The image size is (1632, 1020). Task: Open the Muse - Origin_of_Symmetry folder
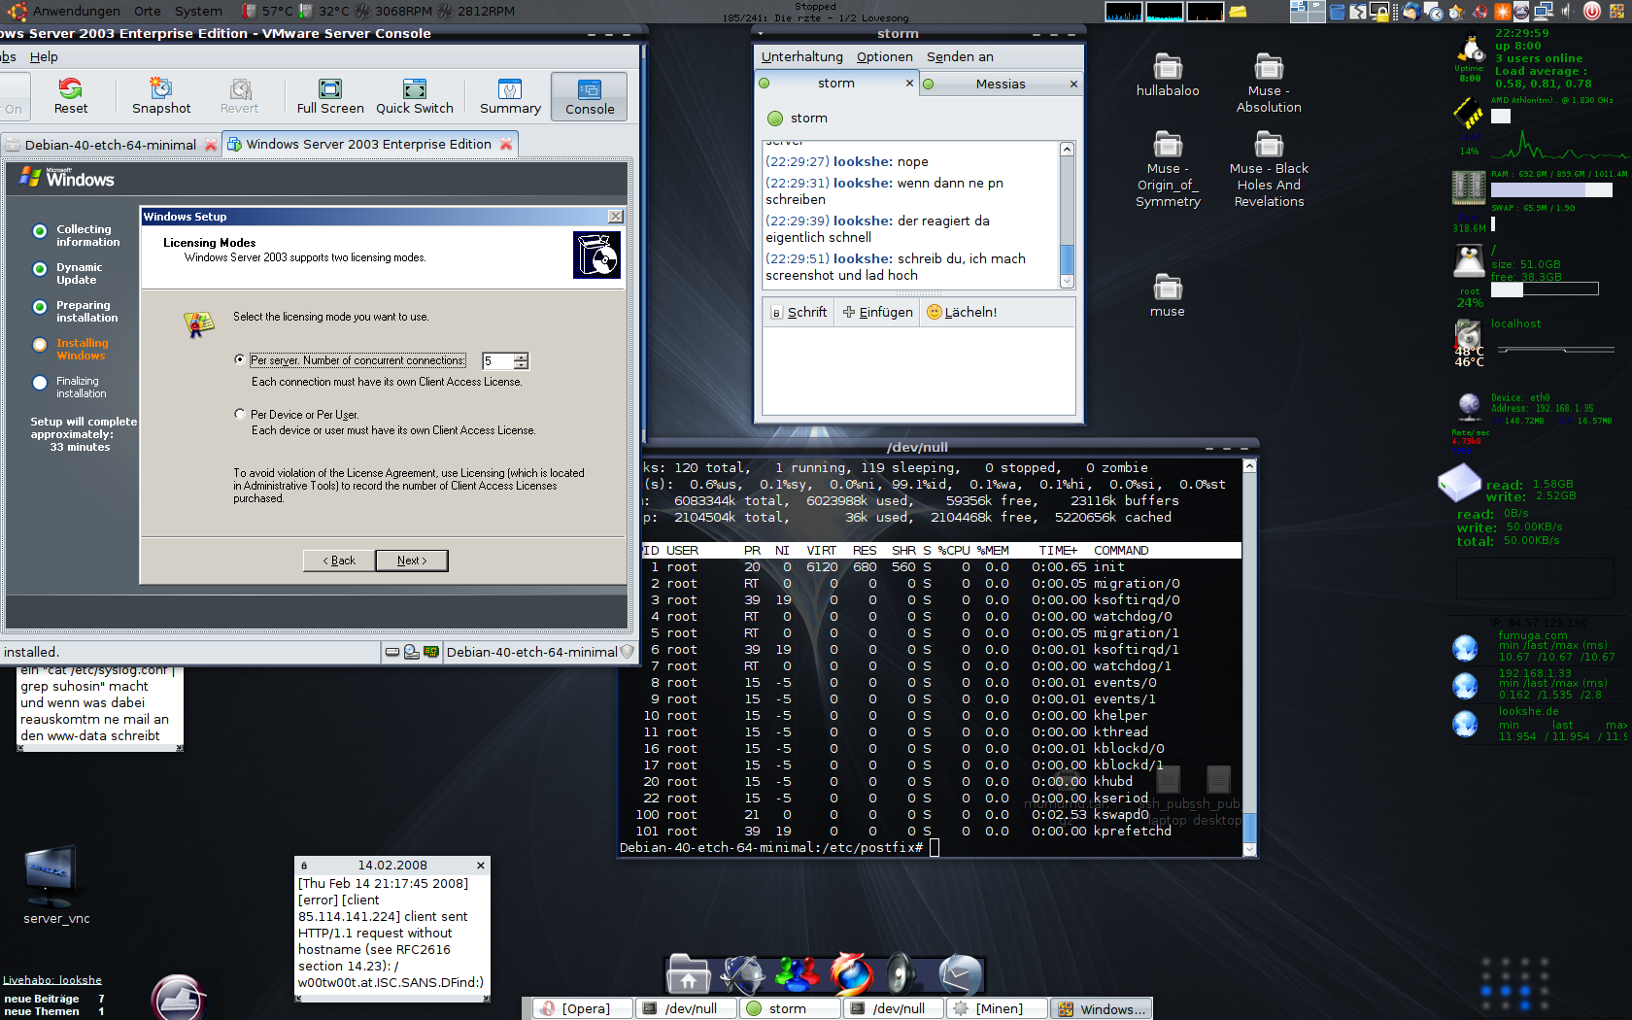(1168, 170)
